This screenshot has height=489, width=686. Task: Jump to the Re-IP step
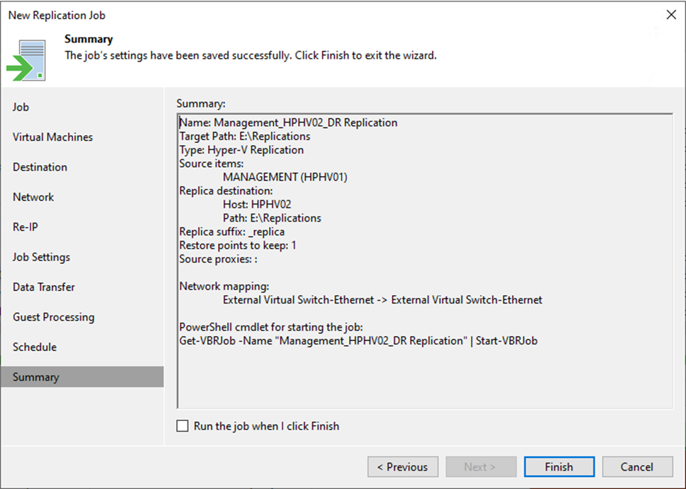click(x=25, y=227)
